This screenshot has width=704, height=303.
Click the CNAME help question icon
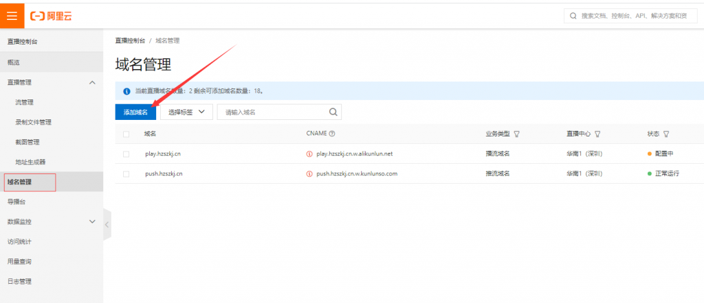[x=332, y=134]
